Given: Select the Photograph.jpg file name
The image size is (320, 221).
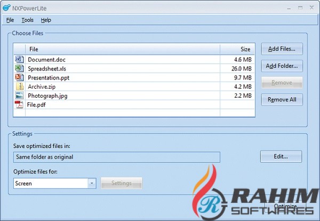Looking at the screenshot, I should pos(47,96).
